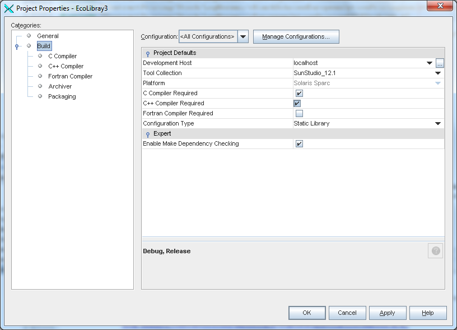The height and width of the screenshot is (330, 457).
Task: Open the Packaging category
Action: (62, 96)
